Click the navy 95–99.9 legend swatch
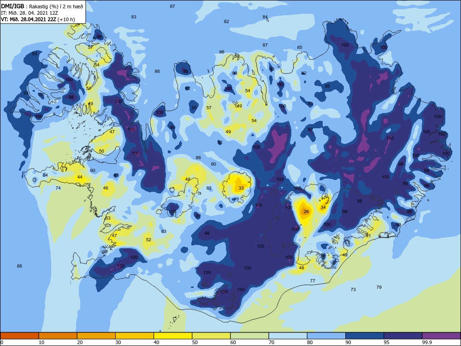The image size is (461, 346). (403, 336)
